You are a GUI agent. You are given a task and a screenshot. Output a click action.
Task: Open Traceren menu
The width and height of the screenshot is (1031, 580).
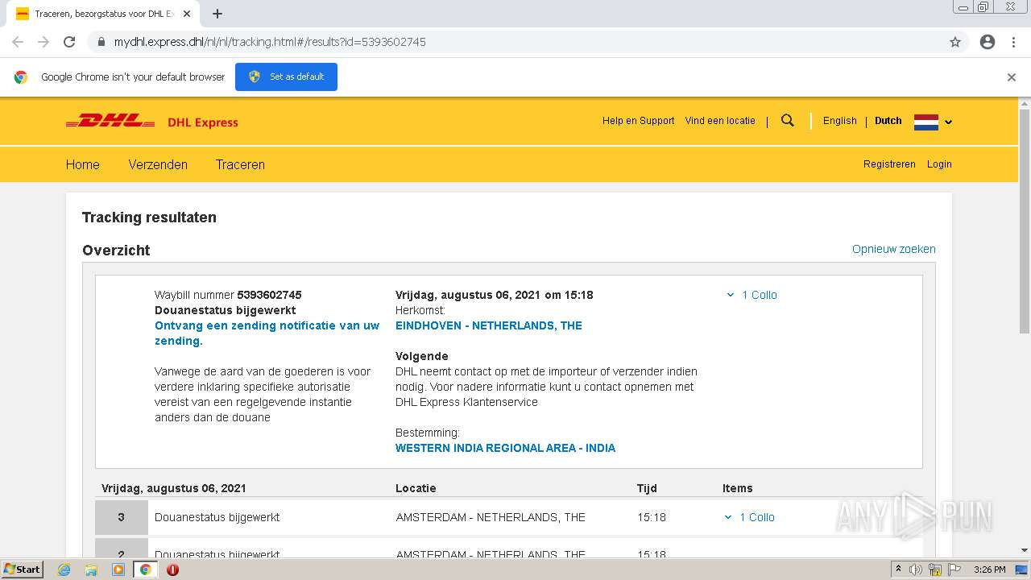coord(240,164)
